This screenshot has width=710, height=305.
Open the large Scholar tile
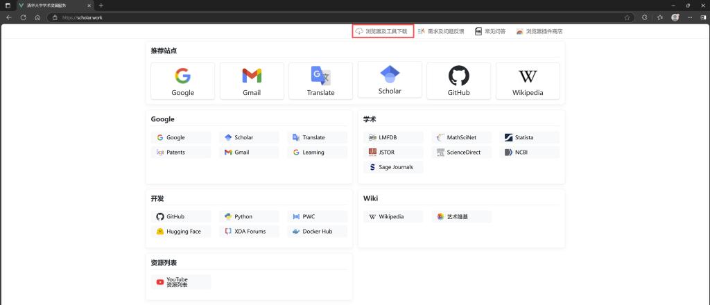click(x=390, y=80)
